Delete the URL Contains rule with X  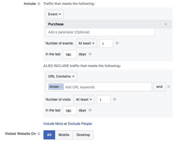tap(169, 87)
